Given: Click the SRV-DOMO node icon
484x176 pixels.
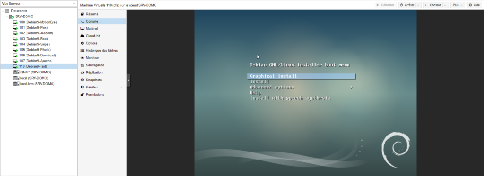Looking at the screenshot, I should [x=11, y=16].
